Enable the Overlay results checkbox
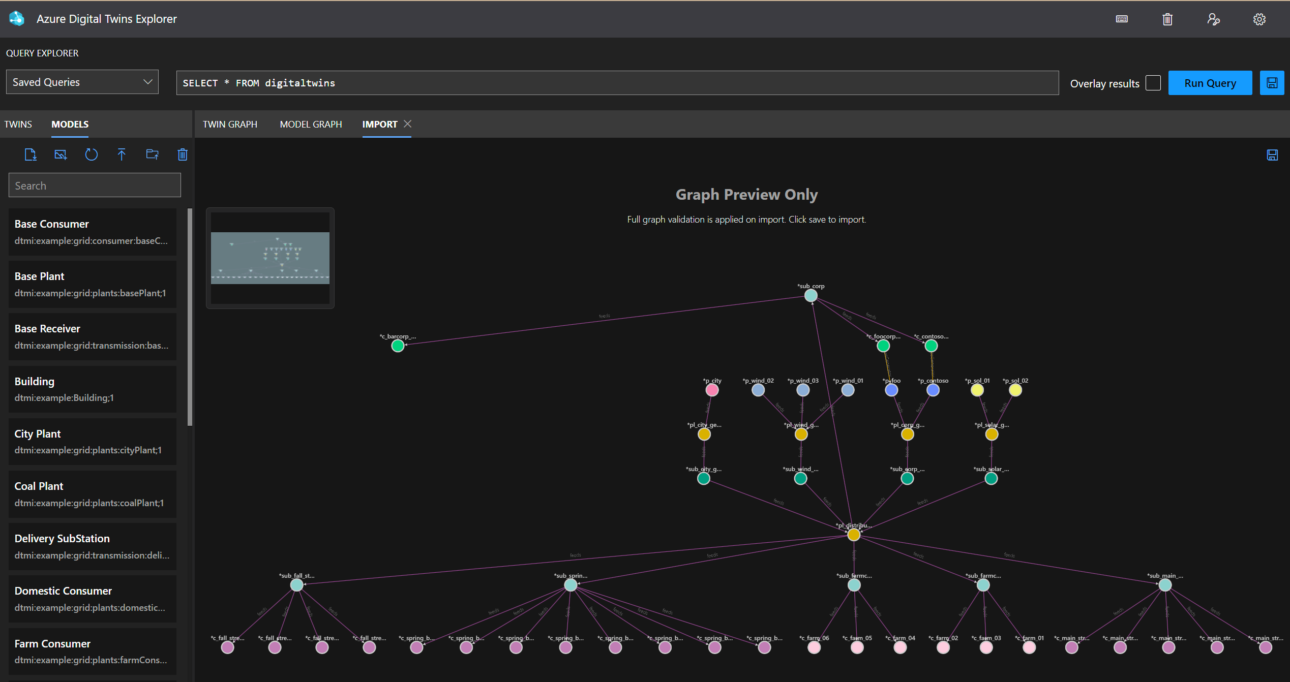The width and height of the screenshot is (1290, 682). 1153,83
